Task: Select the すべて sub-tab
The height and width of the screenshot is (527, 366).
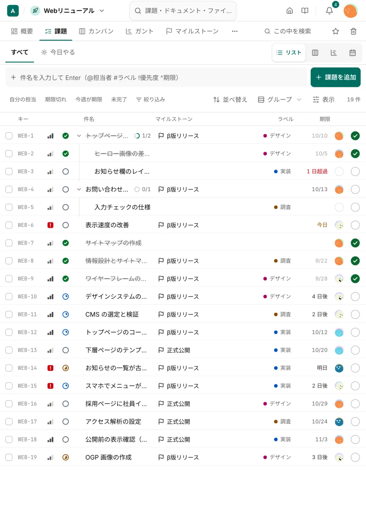Action: (x=20, y=52)
